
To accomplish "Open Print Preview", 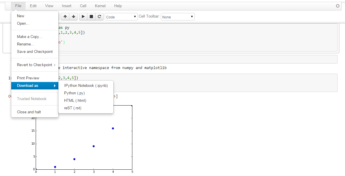I will (x=28, y=78).
